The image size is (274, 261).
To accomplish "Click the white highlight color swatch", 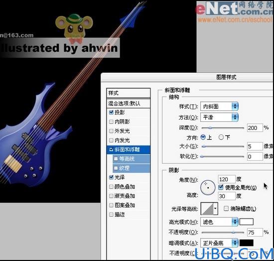I will coord(247,222).
